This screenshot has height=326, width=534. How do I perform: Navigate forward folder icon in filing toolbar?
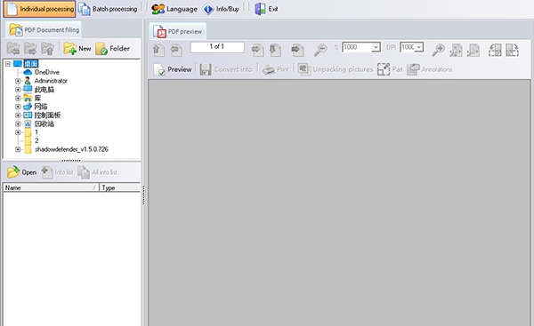tap(30, 49)
